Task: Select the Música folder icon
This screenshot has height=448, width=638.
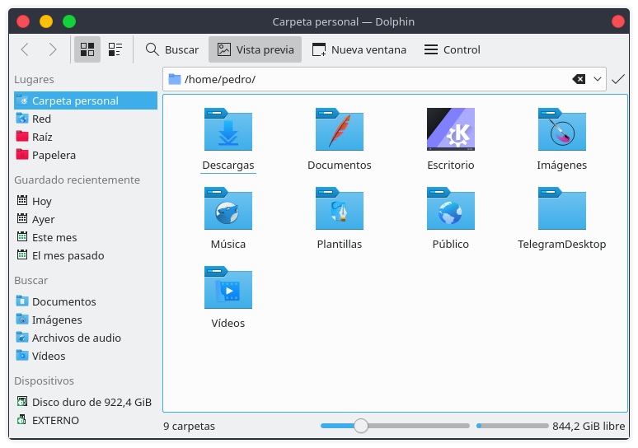Action: (x=228, y=208)
